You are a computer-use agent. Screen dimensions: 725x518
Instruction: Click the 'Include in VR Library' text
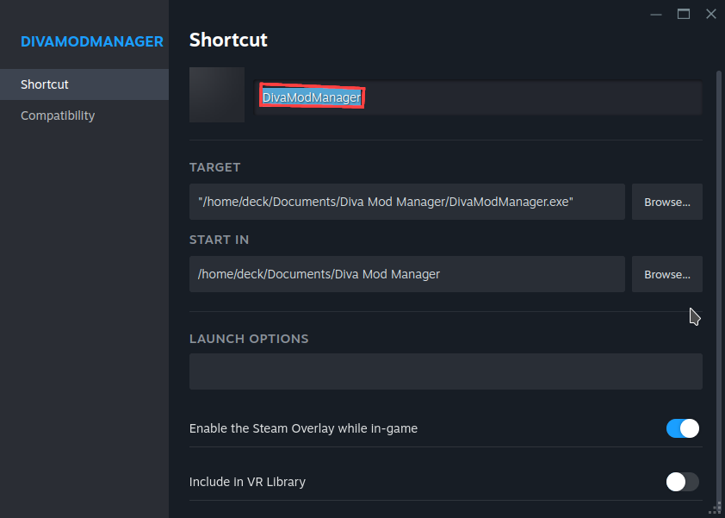click(x=247, y=482)
